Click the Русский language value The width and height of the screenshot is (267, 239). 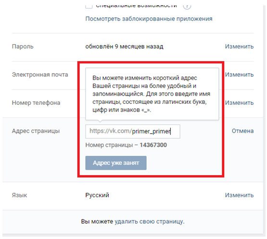click(97, 195)
